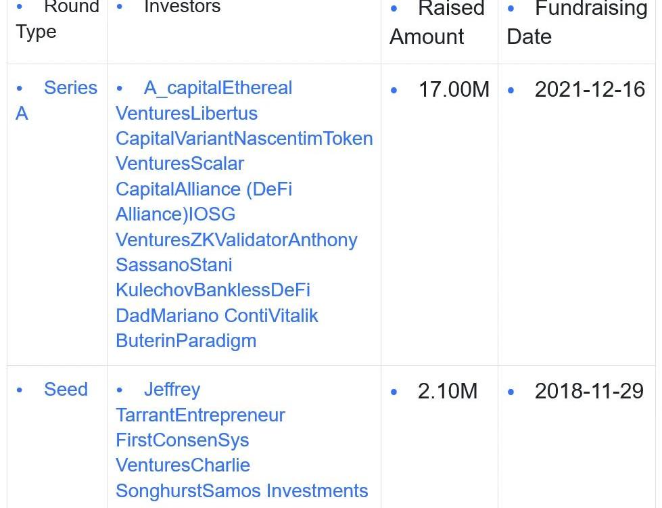The height and width of the screenshot is (508, 662).
Task: Click the CapitalAlliance (DeFi link text
Action: coord(204,189)
